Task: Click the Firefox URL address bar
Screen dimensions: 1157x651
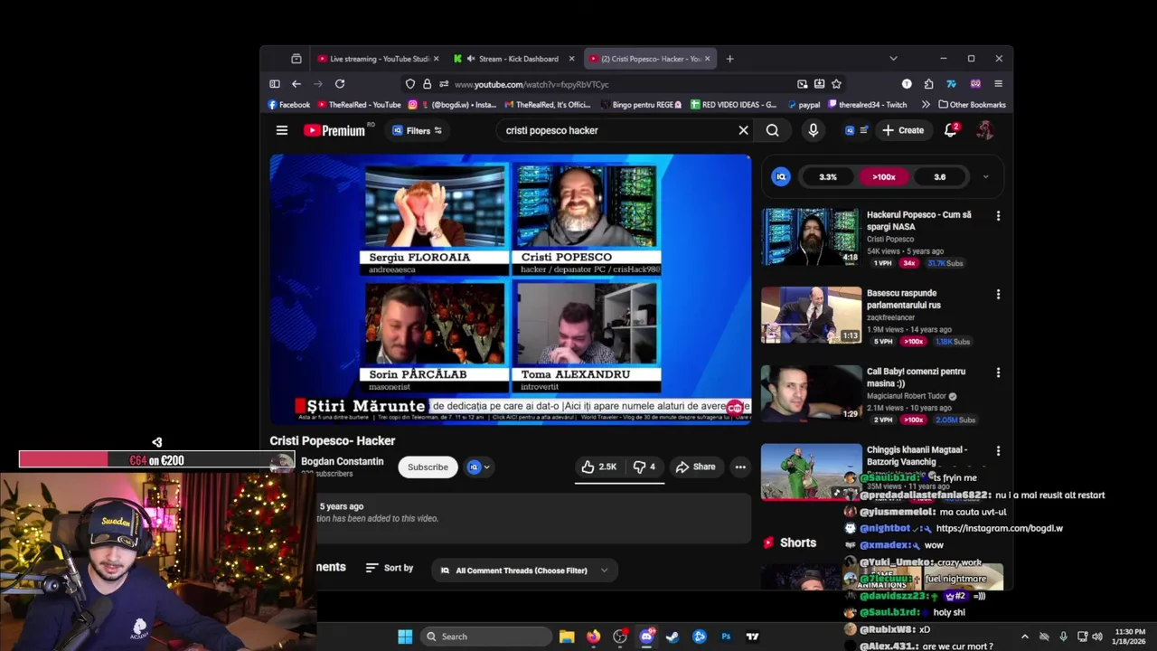Action: [624, 84]
